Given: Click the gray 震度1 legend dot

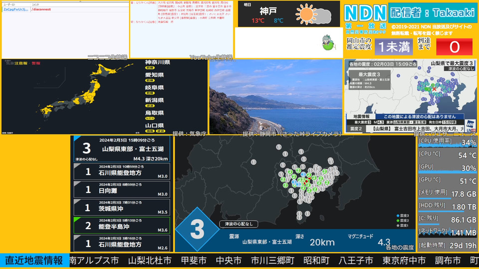Looking at the screenshot, I should [x=398, y=225].
